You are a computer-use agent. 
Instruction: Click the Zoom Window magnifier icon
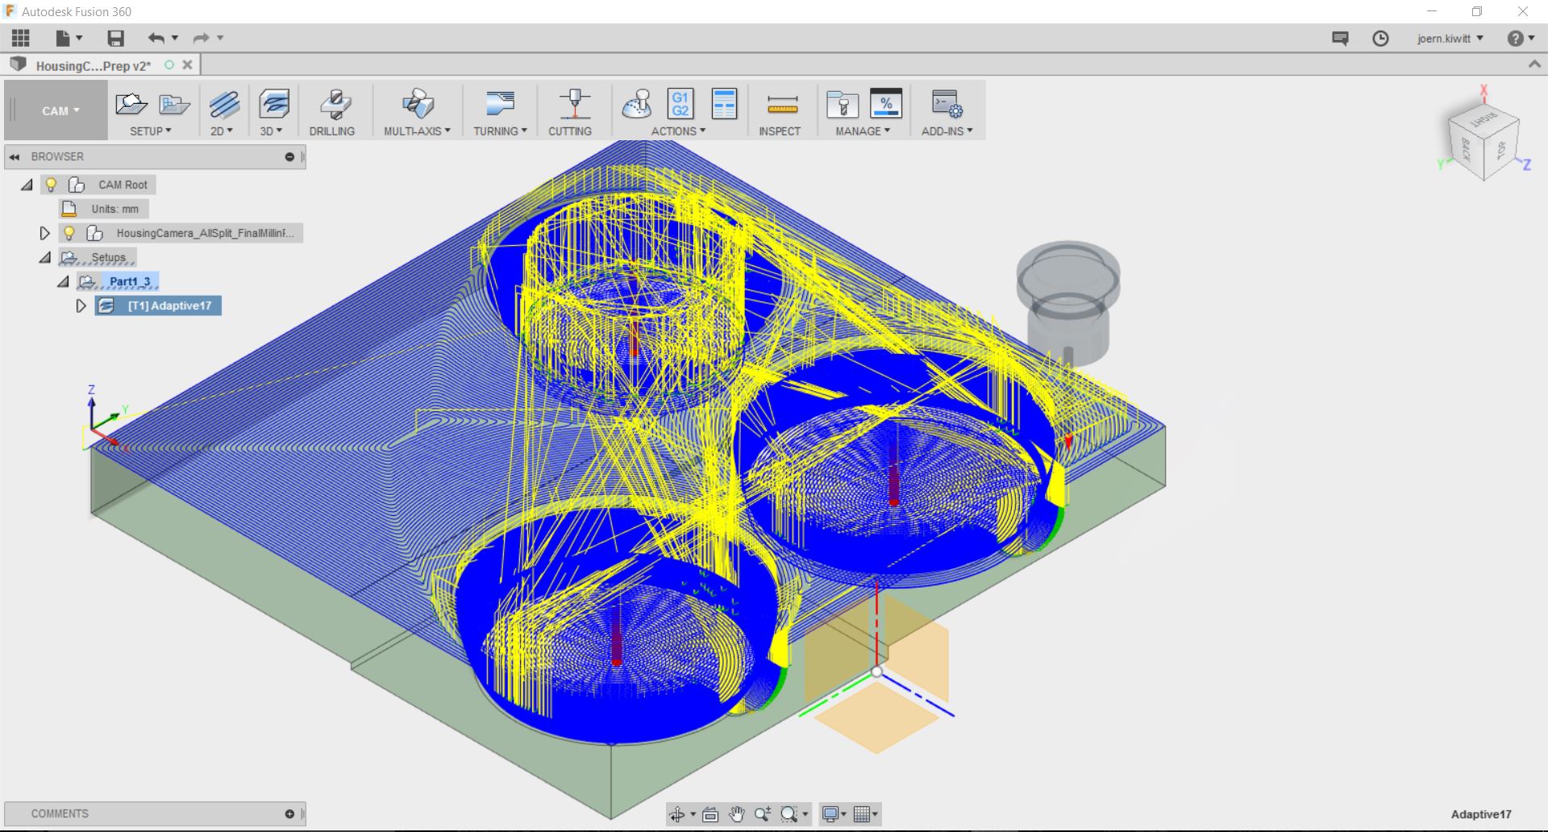pyautogui.click(x=789, y=814)
